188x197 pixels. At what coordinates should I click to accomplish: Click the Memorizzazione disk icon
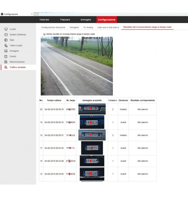[6, 62]
